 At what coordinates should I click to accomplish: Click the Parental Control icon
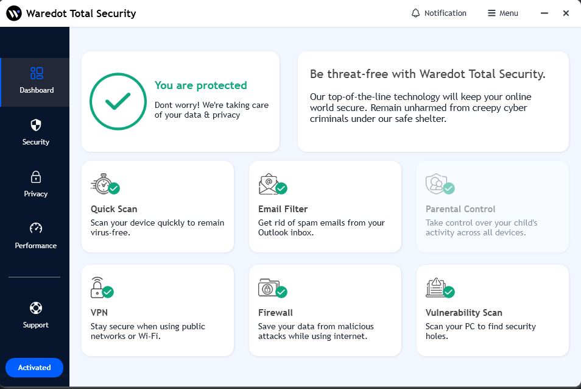(437, 184)
